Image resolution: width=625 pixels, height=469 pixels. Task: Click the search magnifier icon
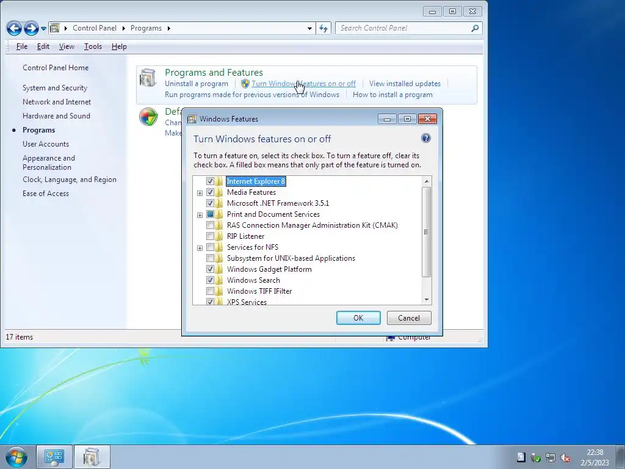click(475, 28)
